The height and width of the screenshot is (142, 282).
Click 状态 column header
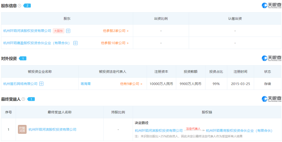tap(267, 72)
